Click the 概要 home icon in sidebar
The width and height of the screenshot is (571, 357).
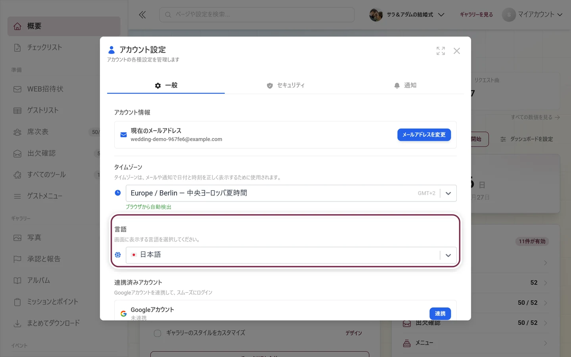pos(17,26)
